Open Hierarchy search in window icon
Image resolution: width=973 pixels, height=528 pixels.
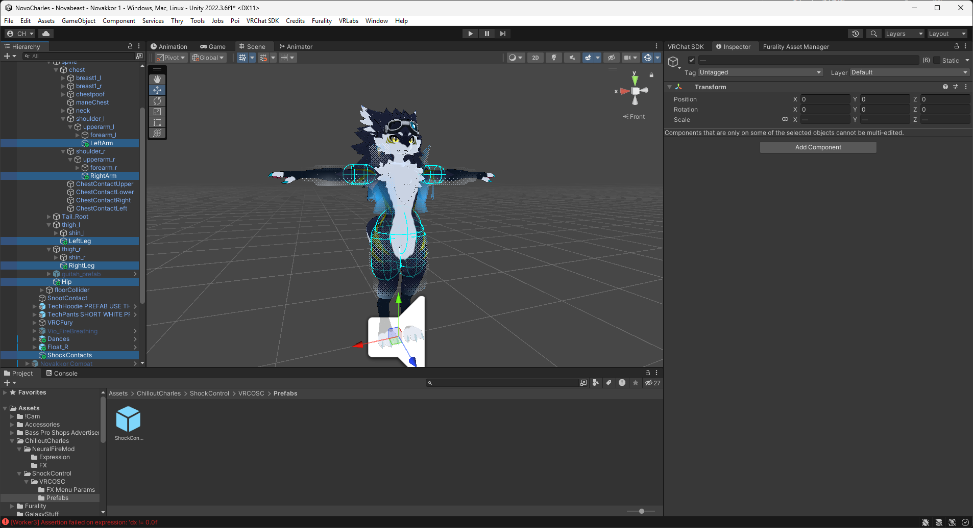point(139,56)
